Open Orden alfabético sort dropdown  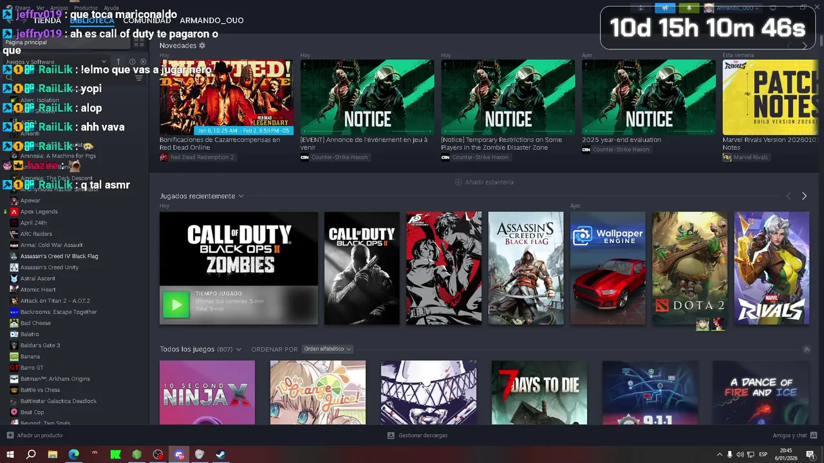(x=328, y=349)
